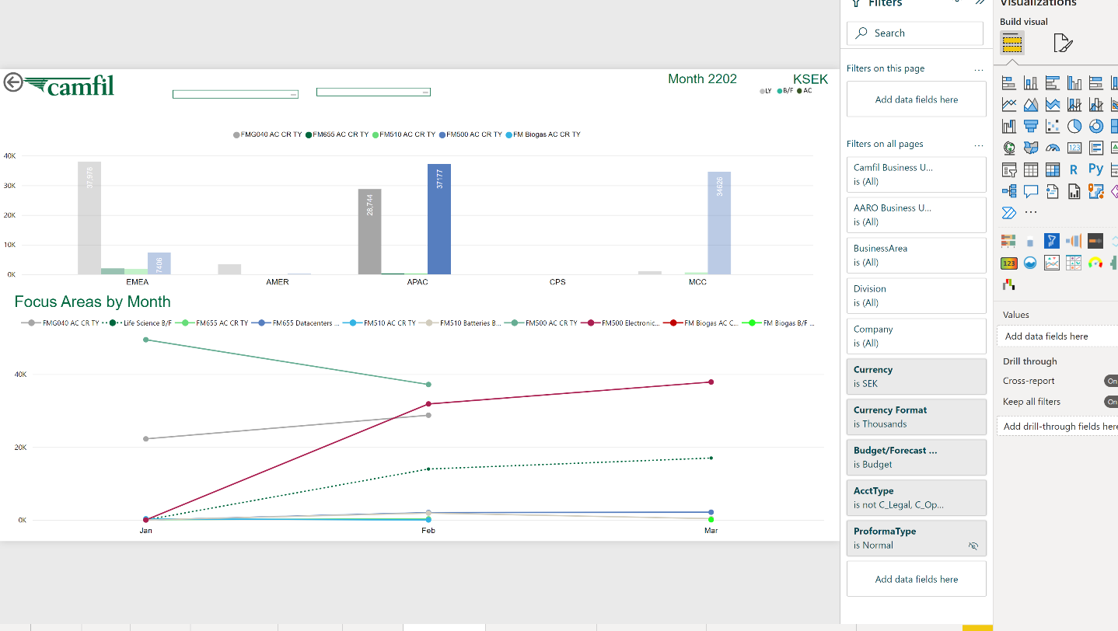Screen dimensions: 1118x631
Task: Pick the funnel chart visual
Action: 1031,126
